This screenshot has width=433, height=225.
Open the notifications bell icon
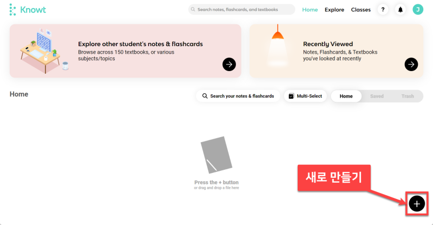coord(401,10)
